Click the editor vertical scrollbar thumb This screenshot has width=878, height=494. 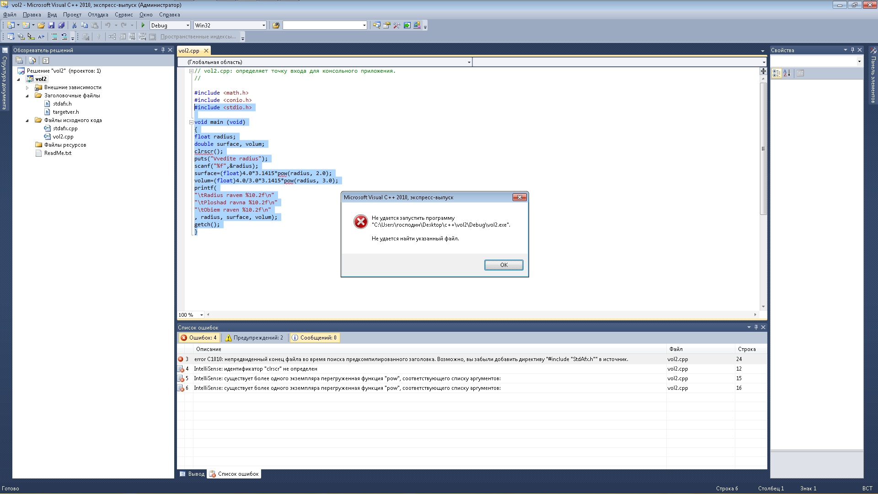pyautogui.click(x=763, y=149)
